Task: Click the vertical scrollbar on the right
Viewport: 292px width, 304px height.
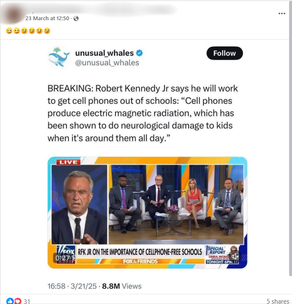Action: tap(290, 138)
